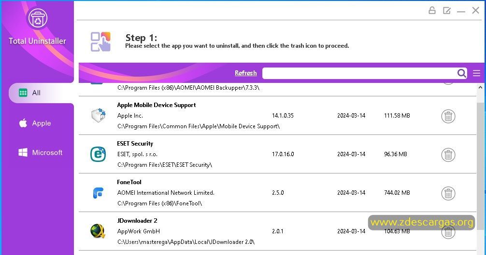Select the ESET Security title
Image resolution: width=486 pixels, height=255 pixels.
(135, 144)
